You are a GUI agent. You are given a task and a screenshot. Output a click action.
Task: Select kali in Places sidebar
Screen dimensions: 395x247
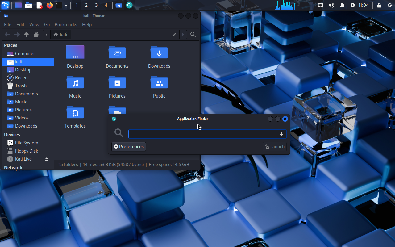coord(28,62)
